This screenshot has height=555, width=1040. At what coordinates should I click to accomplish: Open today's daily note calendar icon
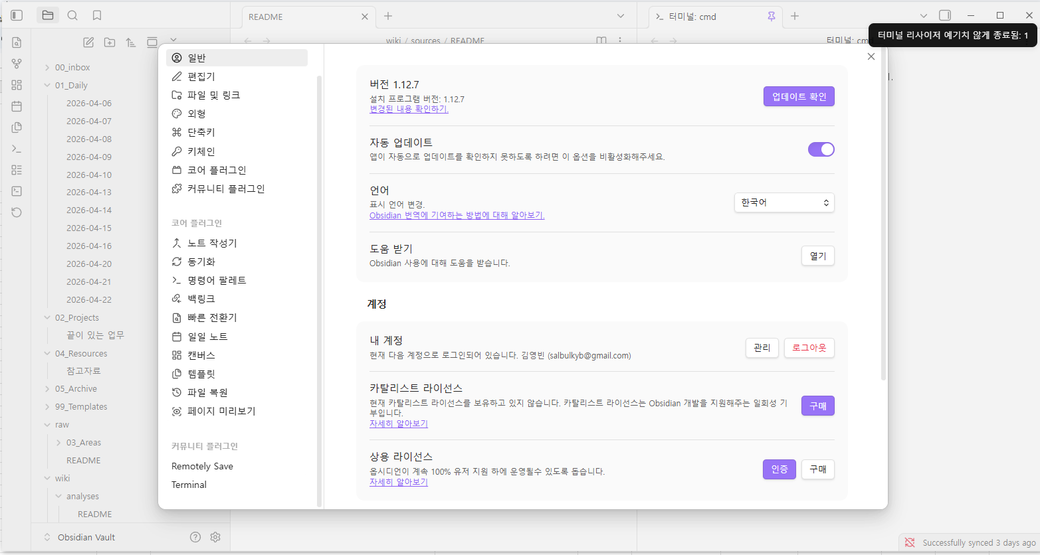point(17,106)
